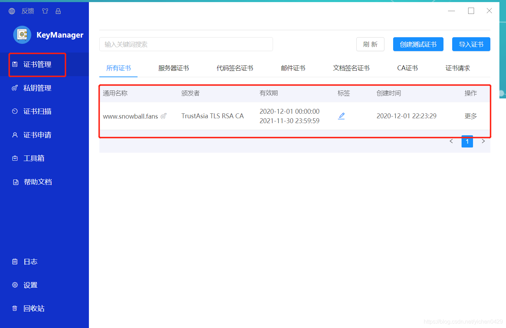Focus the 输入关键词搜索 search field
This screenshot has width=506, height=328.
tap(186, 44)
